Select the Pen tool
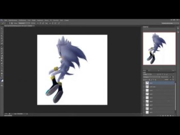Screen dimensions: 180x135 click(x=2, y=63)
